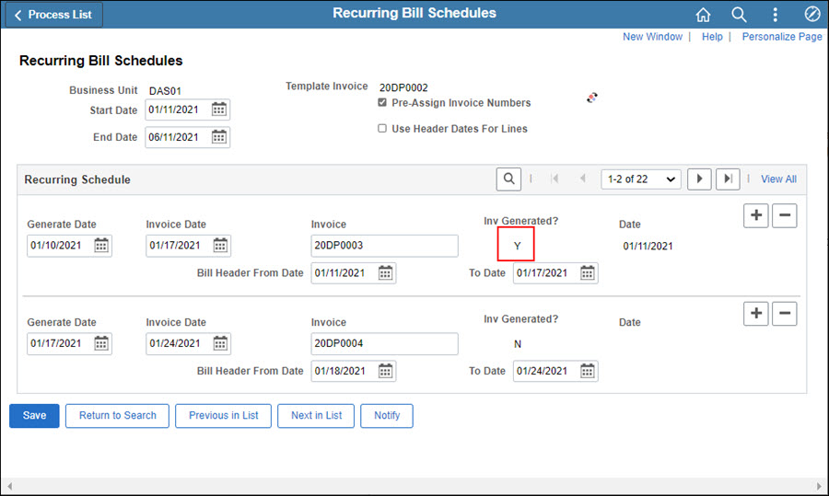This screenshot has height=496, width=829.
Task: Enable Use Header Dates For Lines
Action: 382,129
